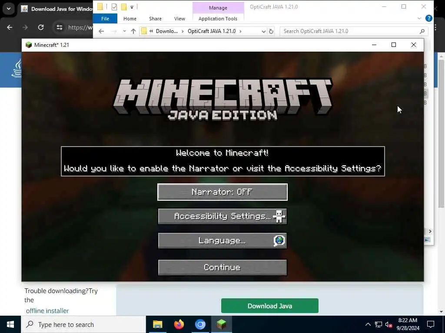Open the Application Tools tab
This screenshot has height=333, width=445.
coord(218,19)
